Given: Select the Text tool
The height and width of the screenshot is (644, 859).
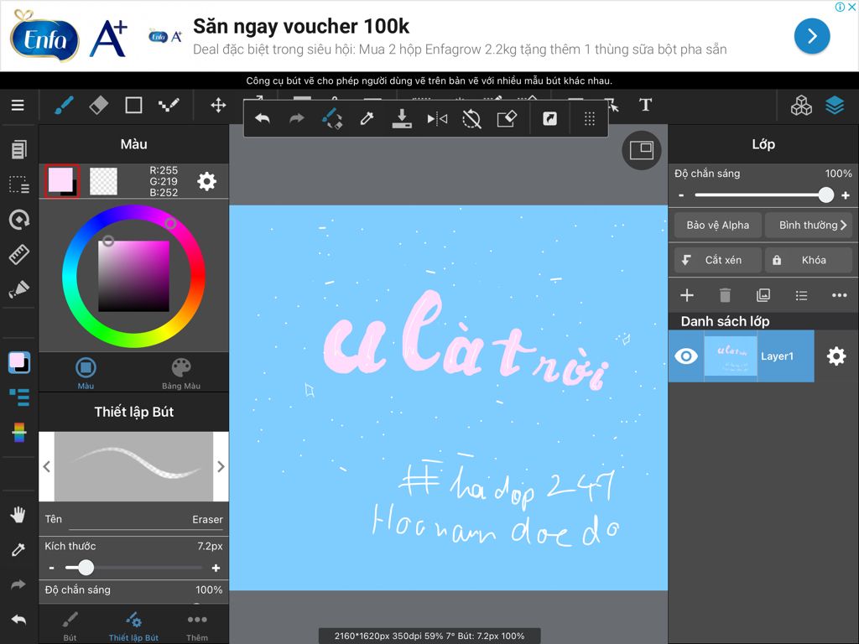Looking at the screenshot, I should (645, 105).
